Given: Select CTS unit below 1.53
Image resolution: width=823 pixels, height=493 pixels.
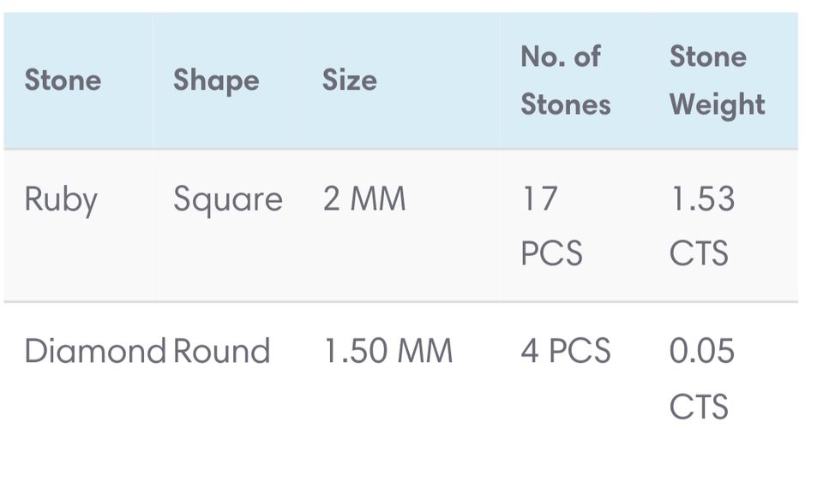Looking at the screenshot, I should pyautogui.click(x=699, y=254).
